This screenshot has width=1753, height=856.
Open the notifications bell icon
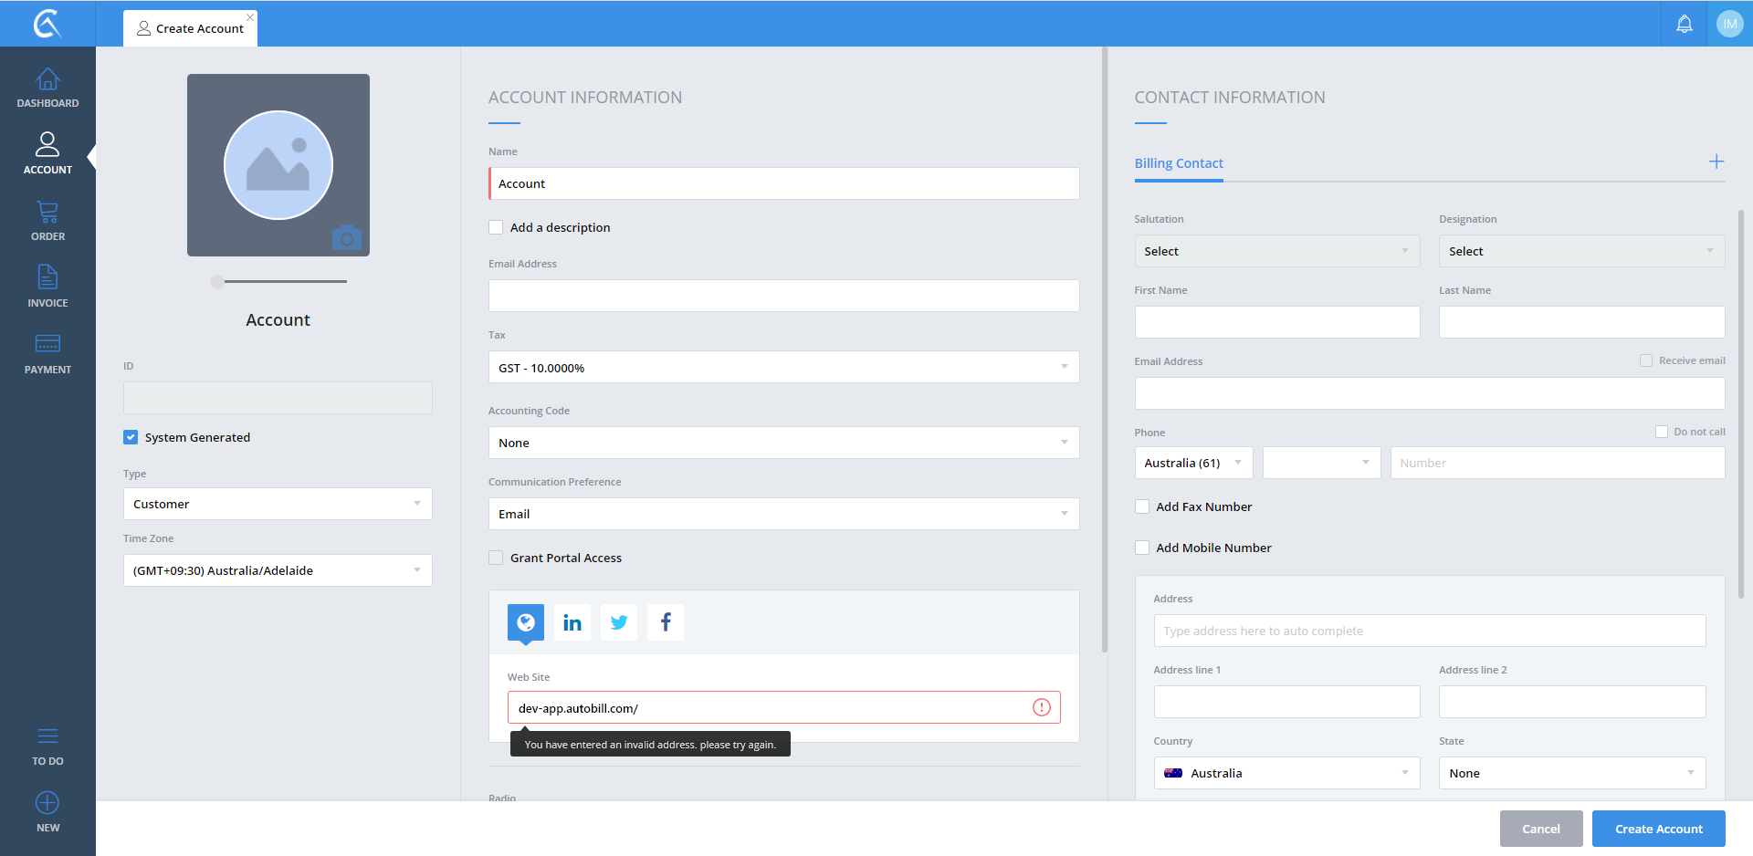point(1684,24)
